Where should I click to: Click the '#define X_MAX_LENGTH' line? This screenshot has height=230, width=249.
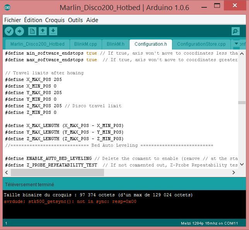(x=64, y=126)
